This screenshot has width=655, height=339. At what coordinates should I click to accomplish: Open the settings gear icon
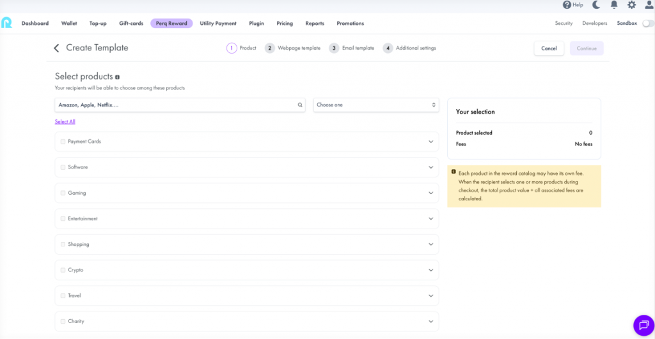(631, 5)
